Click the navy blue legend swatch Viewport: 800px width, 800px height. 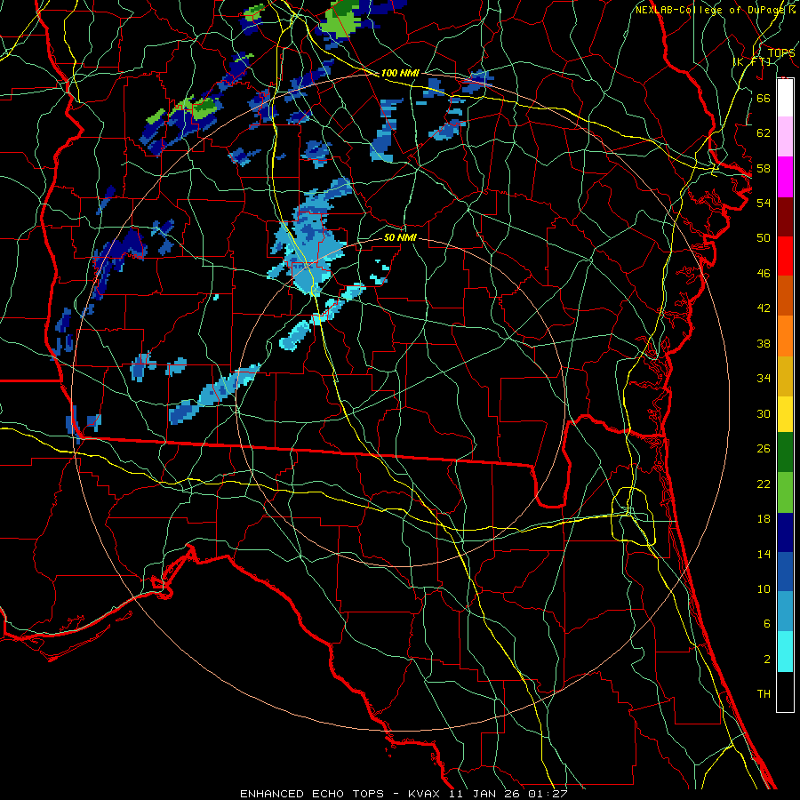point(785,532)
